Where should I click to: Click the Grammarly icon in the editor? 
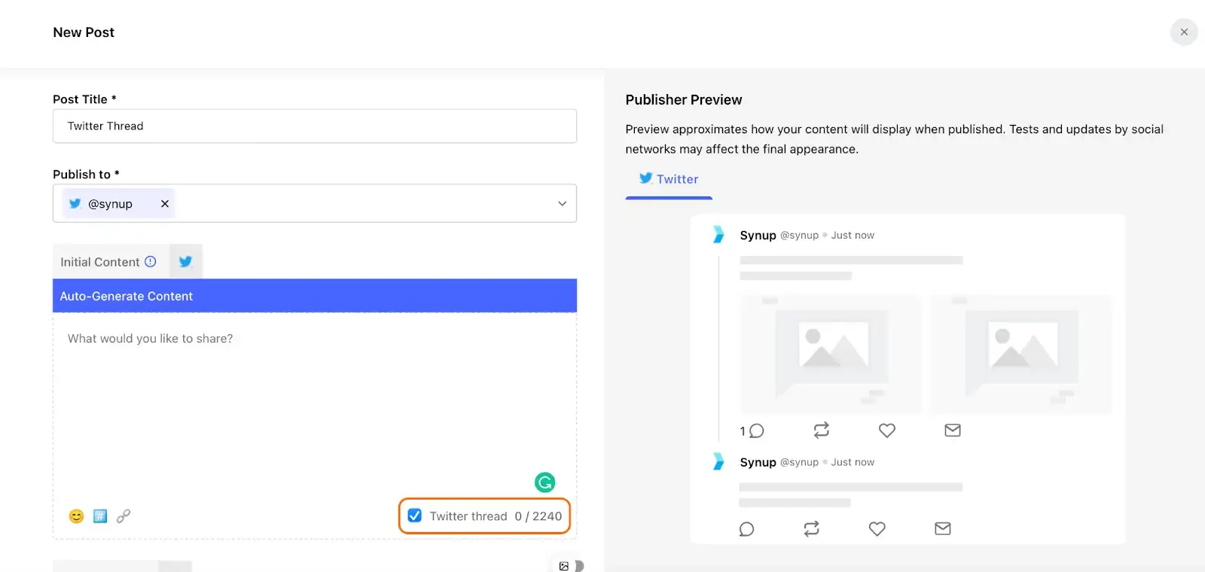[545, 482]
